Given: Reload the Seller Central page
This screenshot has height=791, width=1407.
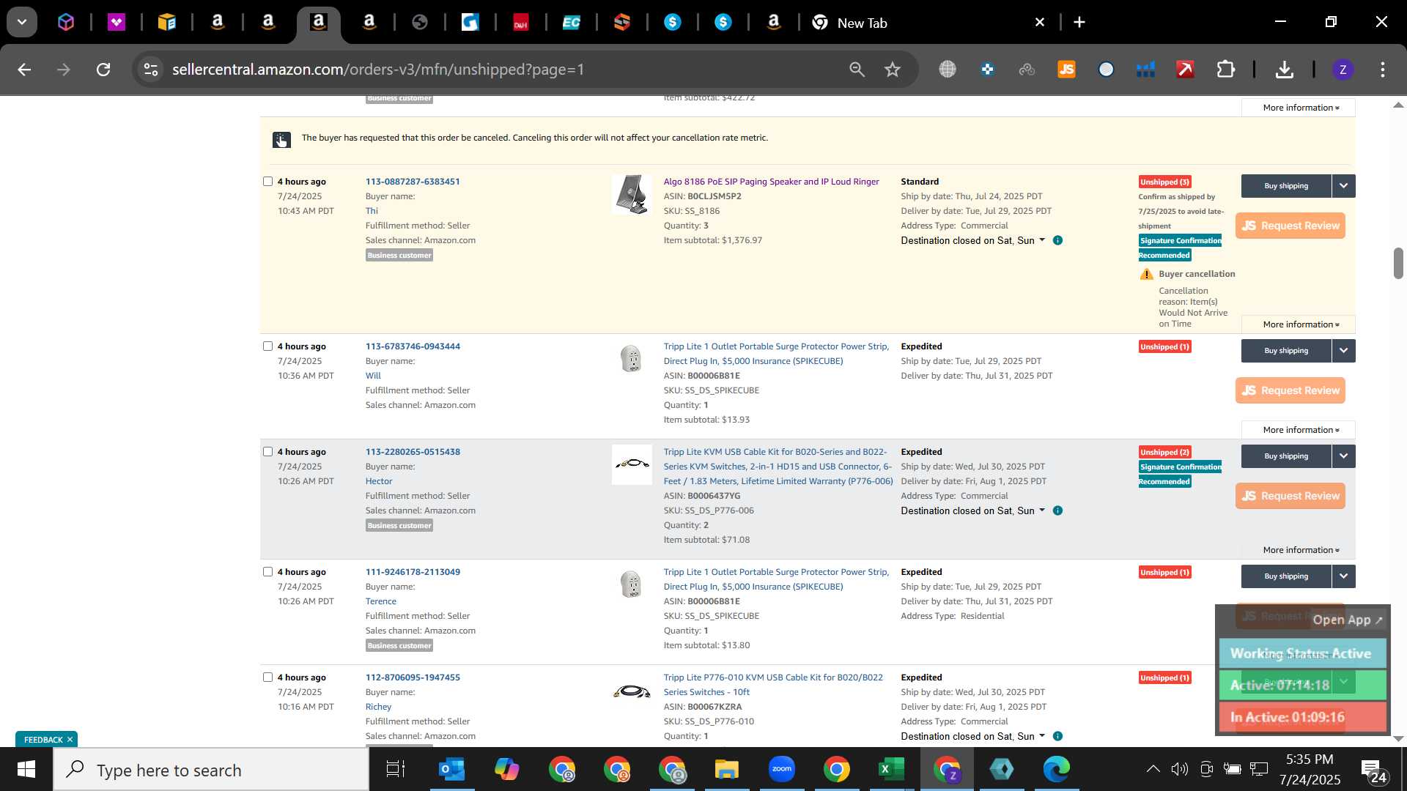Looking at the screenshot, I should (103, 70).
